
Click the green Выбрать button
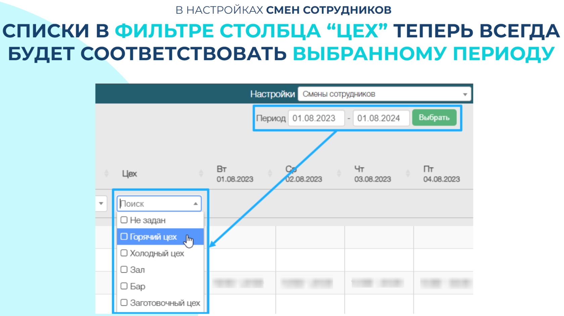(x=434, y=118)
